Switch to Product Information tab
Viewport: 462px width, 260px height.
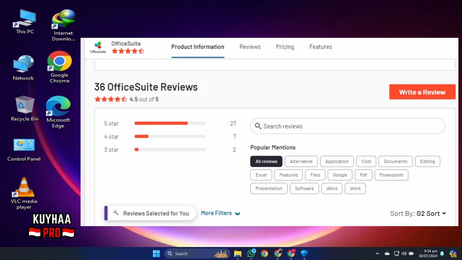pyautogui.click(x=198, y=47)
